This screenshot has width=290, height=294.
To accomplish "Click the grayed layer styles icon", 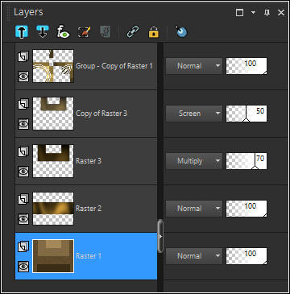I will pos(105,32).
